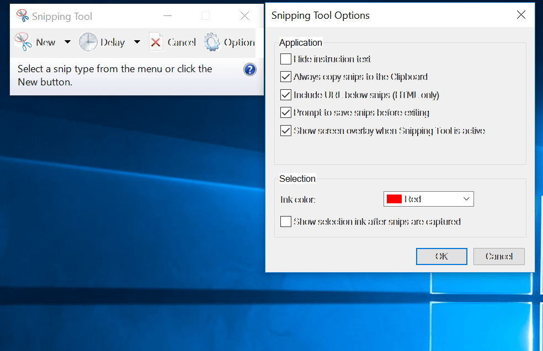Close the Snipping Tool main window

(245, 16)
